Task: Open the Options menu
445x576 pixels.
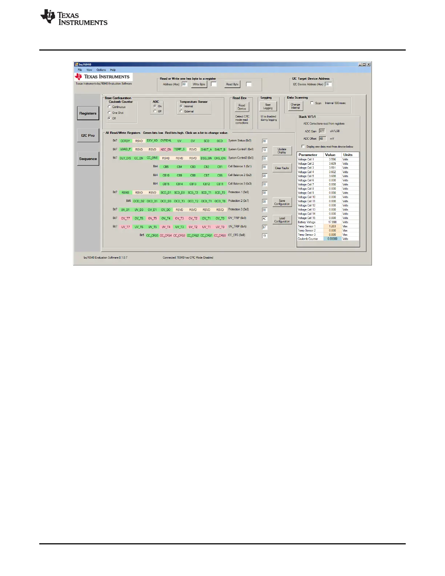Action: pos(101,70)
